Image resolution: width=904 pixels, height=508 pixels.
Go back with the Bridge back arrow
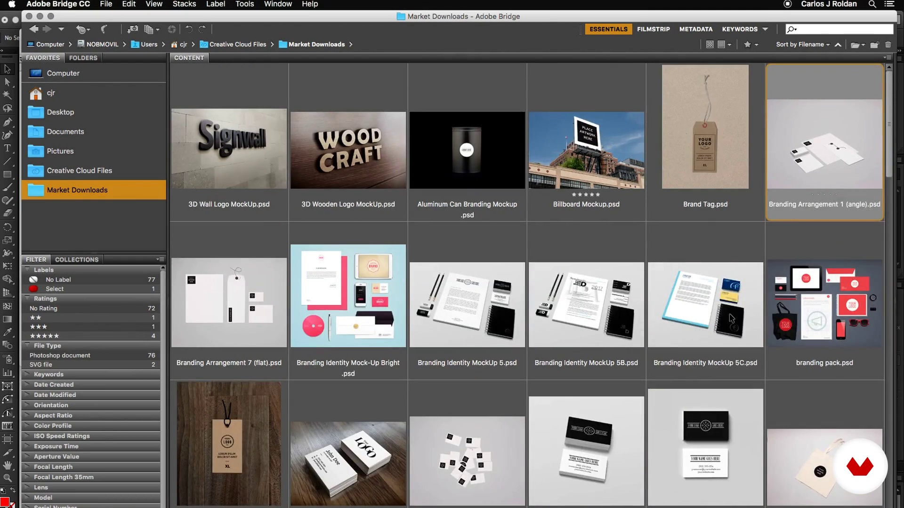(x=33, y=29)
